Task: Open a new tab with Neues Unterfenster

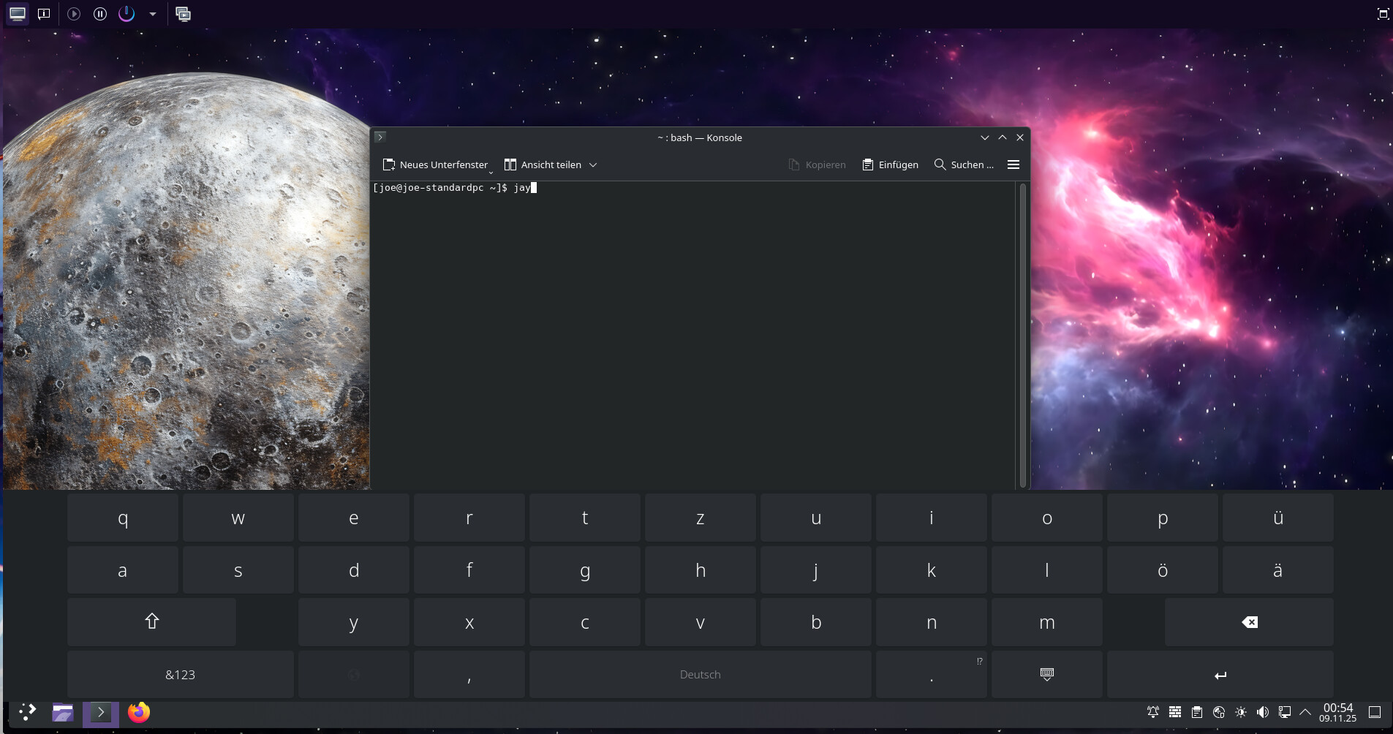Action: pos(436,164)
